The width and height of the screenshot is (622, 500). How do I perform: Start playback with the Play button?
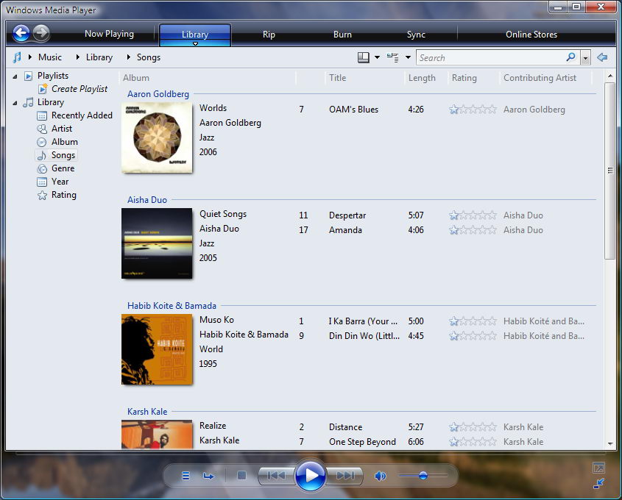pyautogui.click(x=311, y=475)
